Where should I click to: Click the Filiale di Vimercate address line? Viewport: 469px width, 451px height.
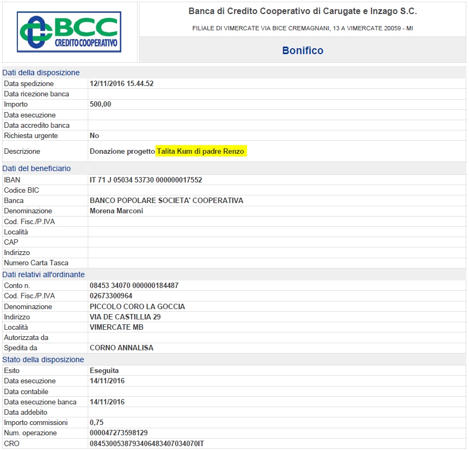(303, 28)
